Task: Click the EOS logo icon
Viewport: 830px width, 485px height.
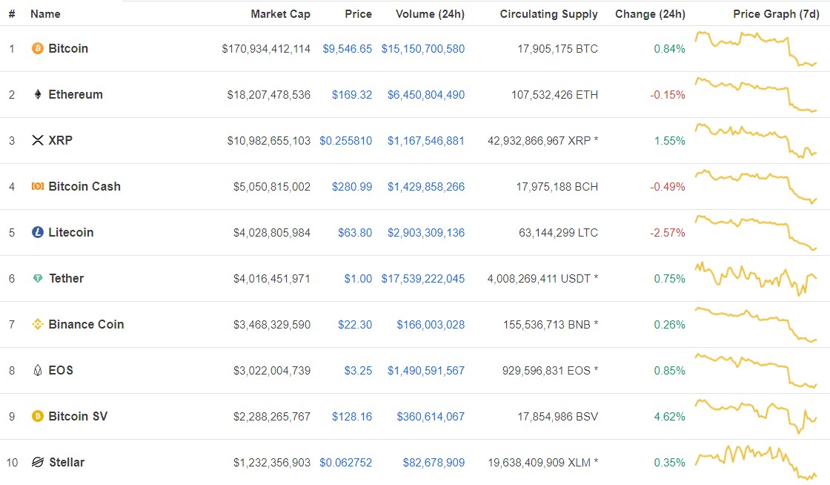Action: pos(37,370)
